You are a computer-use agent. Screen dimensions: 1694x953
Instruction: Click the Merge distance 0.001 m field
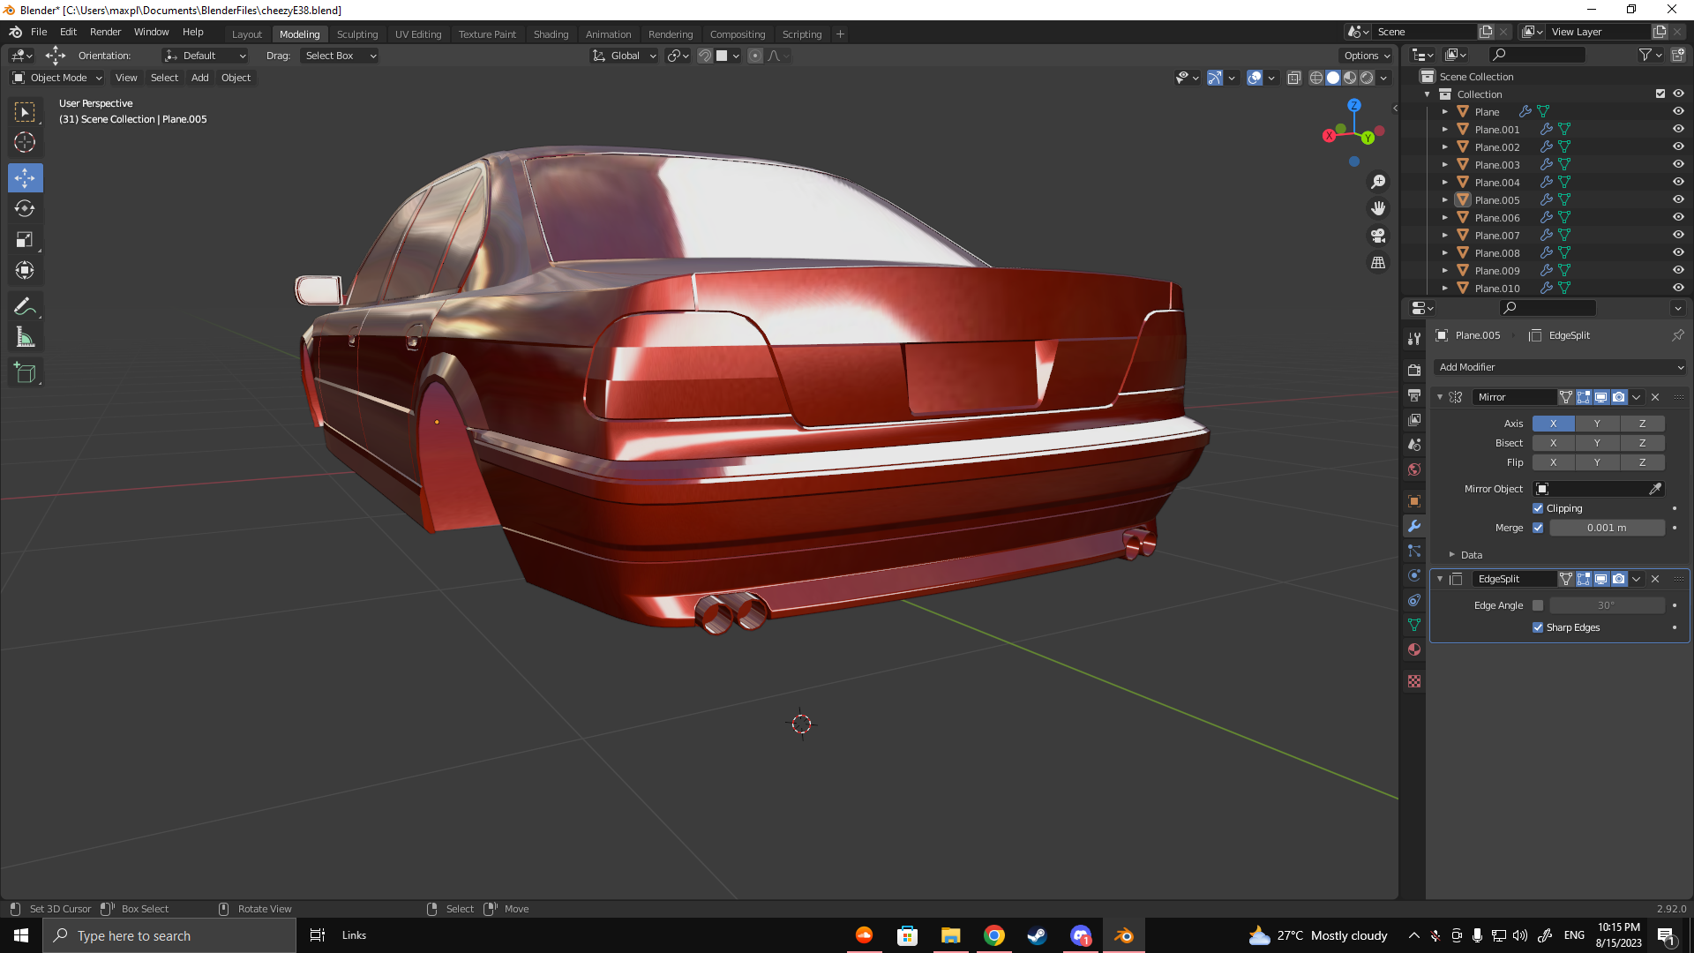[x=1606, y=528]
